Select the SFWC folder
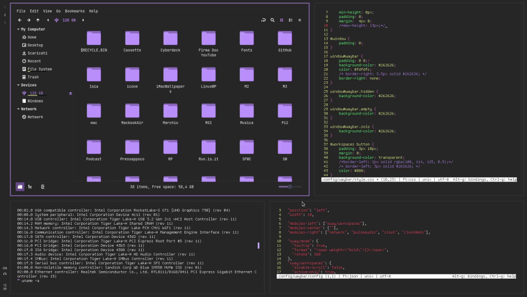This screenshot has height=297, width=527. pyautogui.click(x=247, y=151)
